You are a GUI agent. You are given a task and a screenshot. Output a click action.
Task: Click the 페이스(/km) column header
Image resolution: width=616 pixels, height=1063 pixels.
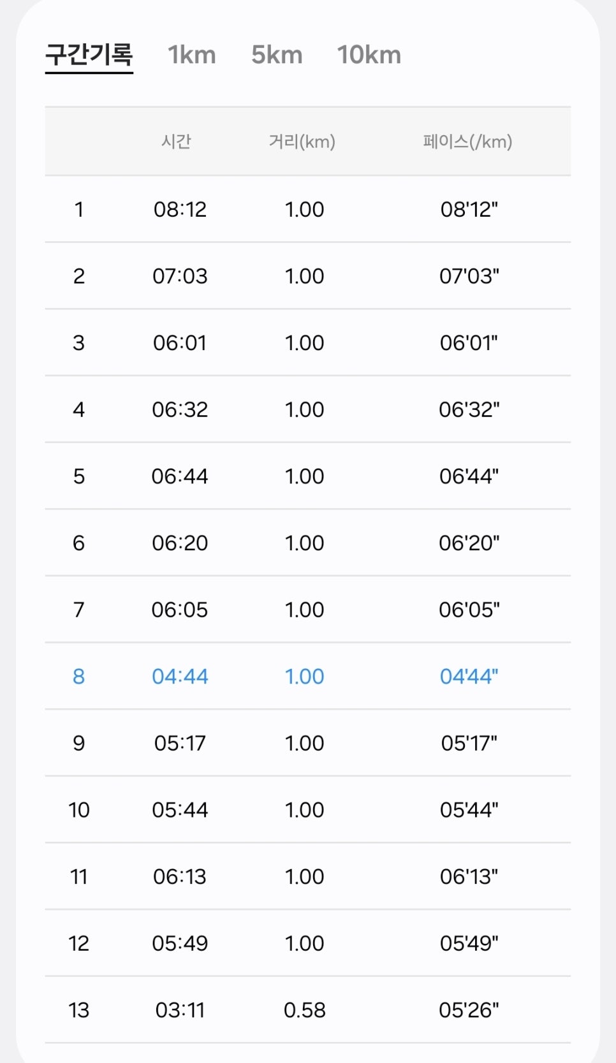click(468, 142)
